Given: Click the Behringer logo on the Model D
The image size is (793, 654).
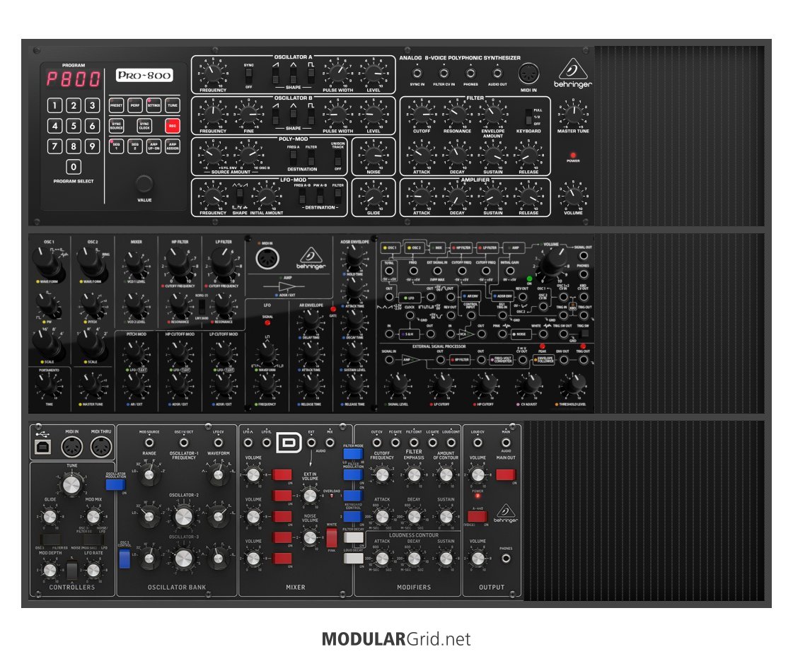Looking at the screenshot, I should click(506, 513).
